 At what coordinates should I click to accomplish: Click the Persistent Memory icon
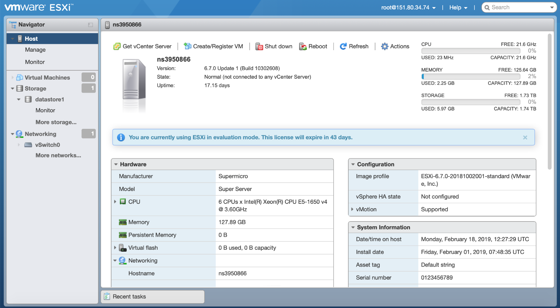(123, 235)
